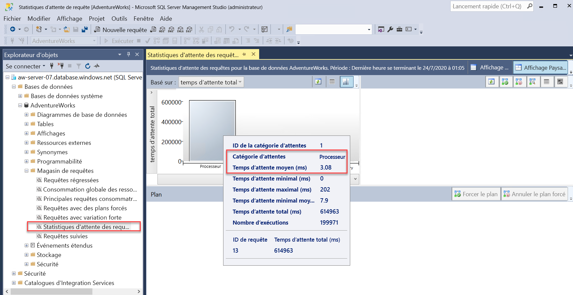The width and height of the screenshot is (573, 295).
Task: Click view query text magnifier icon
Action: point(532,82)
